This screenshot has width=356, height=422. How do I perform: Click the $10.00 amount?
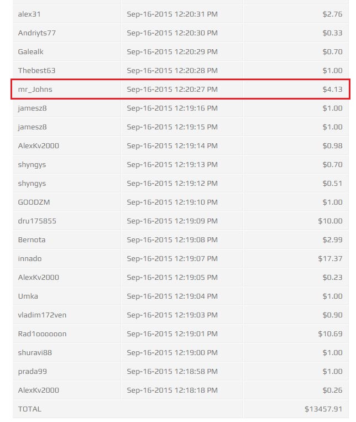(330, 221)
